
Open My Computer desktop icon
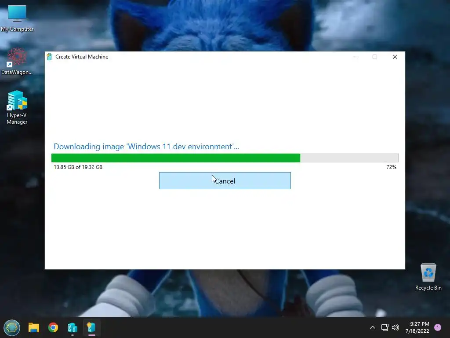17,18
